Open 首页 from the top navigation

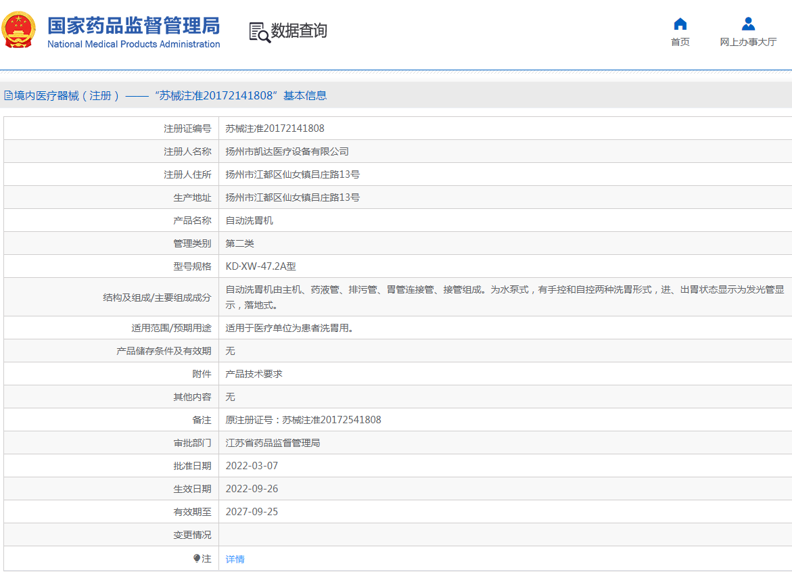coord(680,41)
